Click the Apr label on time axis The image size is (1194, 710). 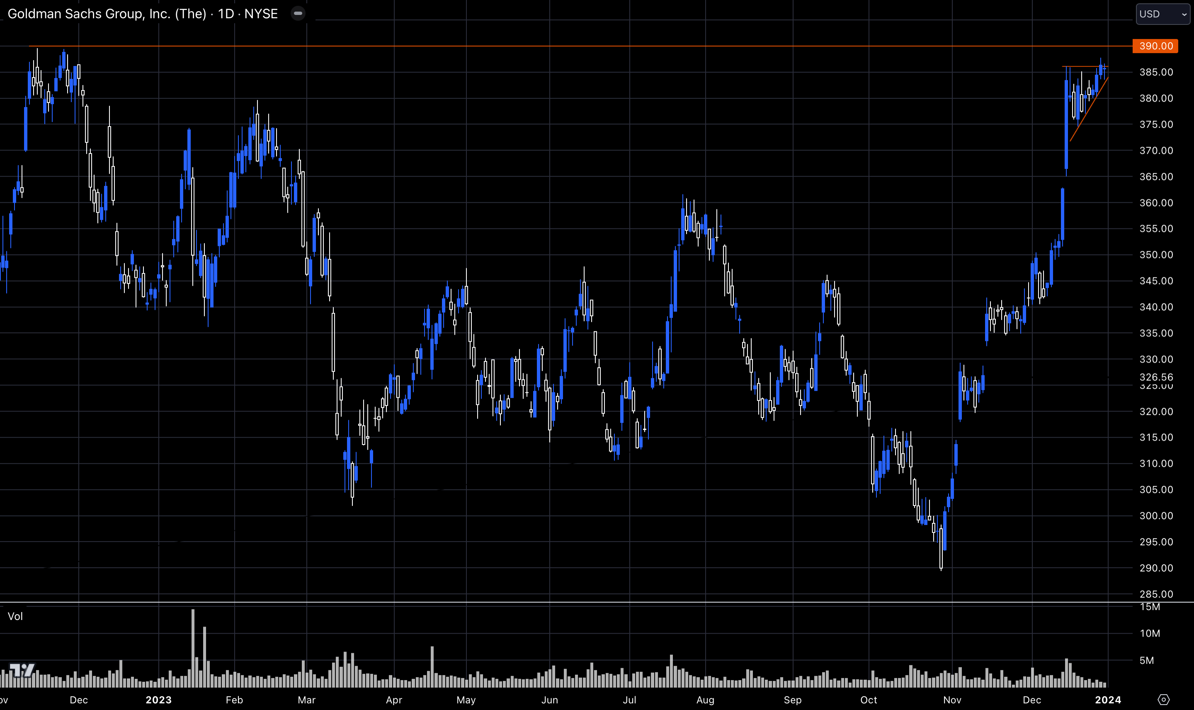tap(394, 700)
